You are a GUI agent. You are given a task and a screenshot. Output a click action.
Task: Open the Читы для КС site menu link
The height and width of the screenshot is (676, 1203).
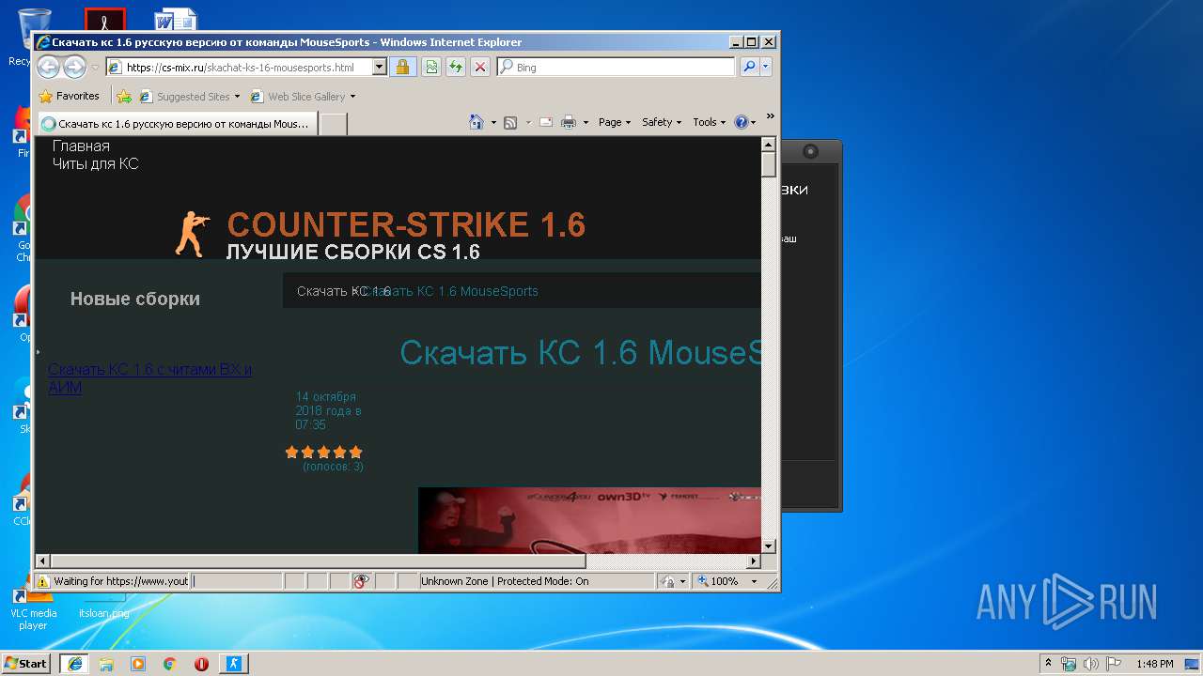[95, 163]
